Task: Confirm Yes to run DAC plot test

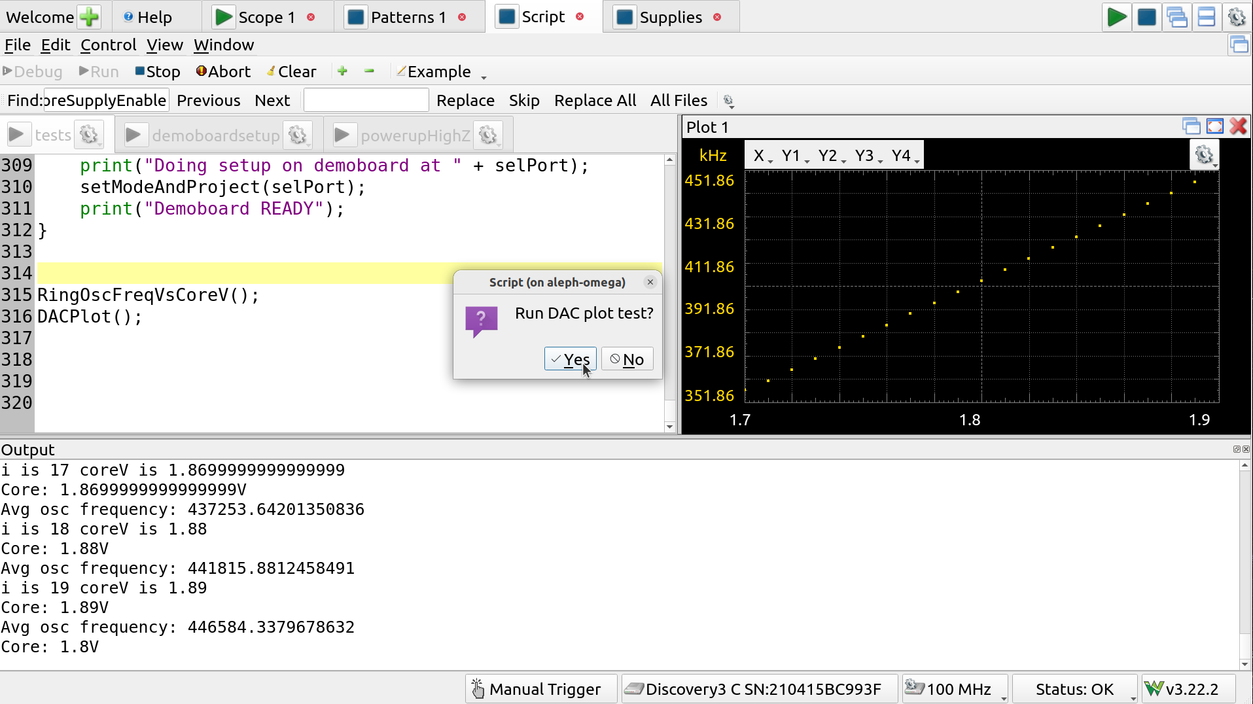Action: pyautogui.click(x=570, y=359)
